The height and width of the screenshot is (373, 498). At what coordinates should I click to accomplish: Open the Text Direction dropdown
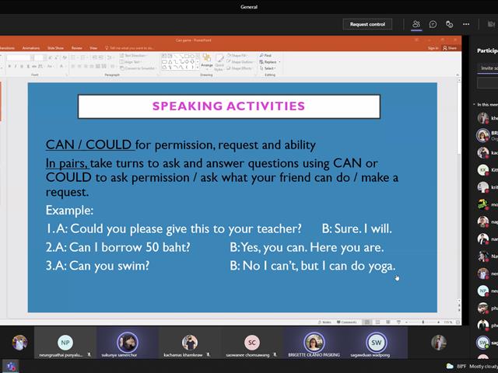click(x=133, y=55)
